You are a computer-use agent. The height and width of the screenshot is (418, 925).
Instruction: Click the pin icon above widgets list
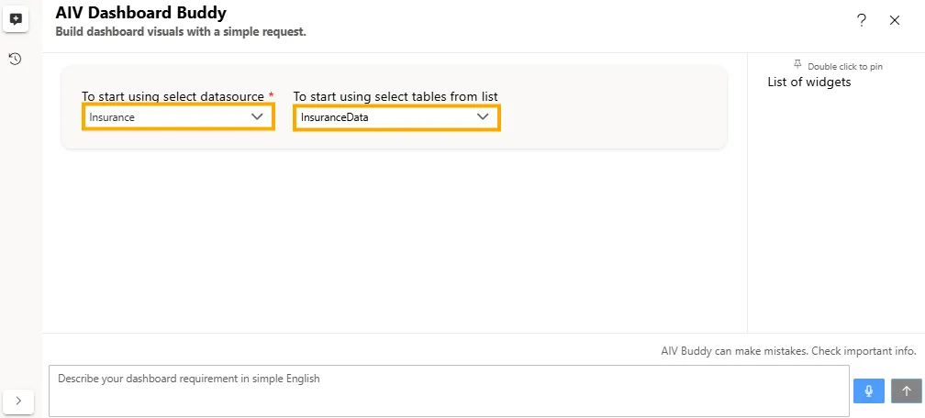pyautogui.click(x=797, y=65)
